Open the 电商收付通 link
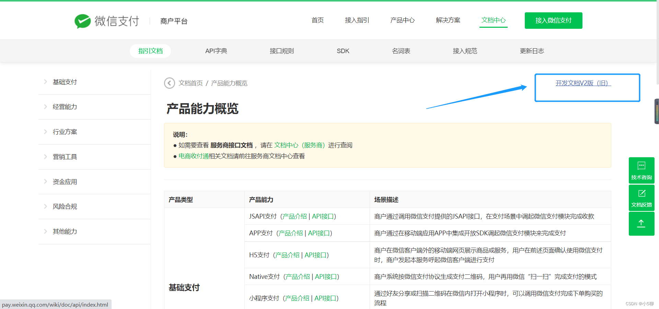The image size is (659, 309). pos(194,156)
